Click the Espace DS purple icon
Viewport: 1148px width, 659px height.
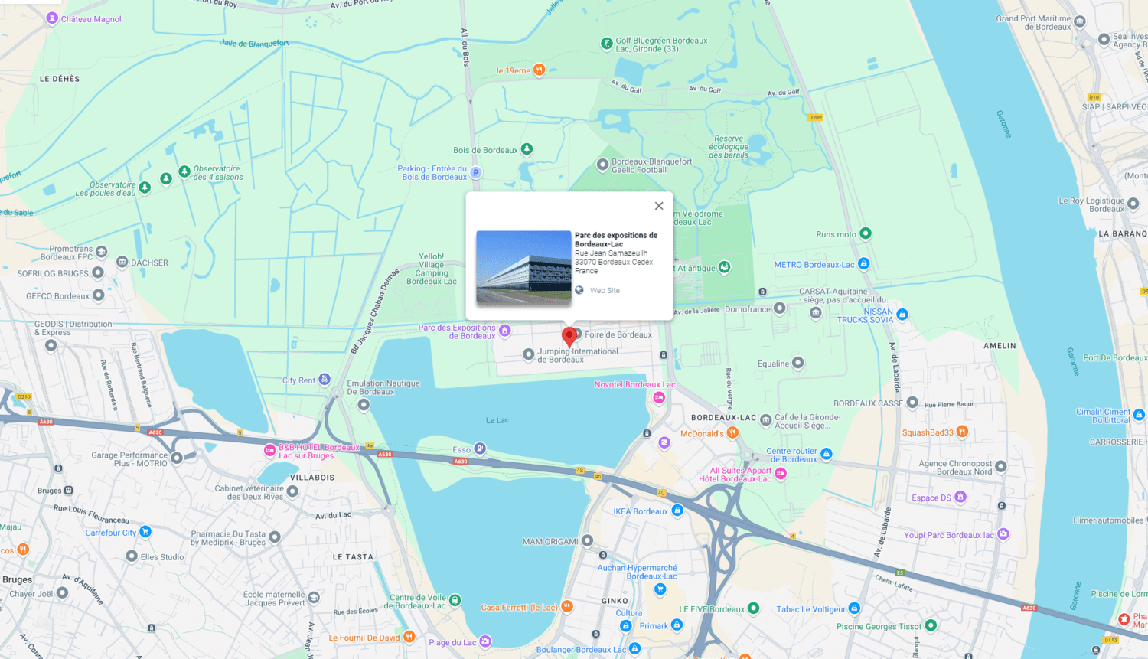coord(960,497)
